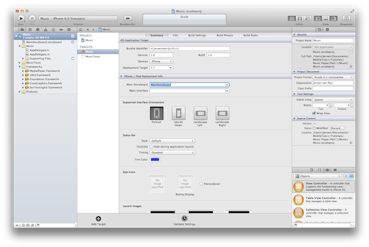
Task: Expand the MusicTests group
Action: [x=20, y=63]
